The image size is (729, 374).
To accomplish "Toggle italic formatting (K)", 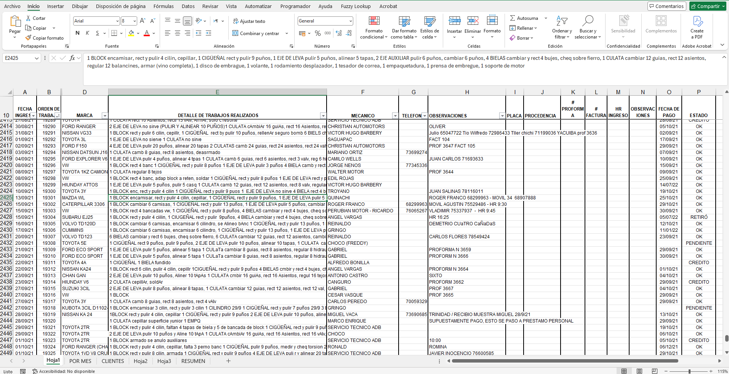I will click(88, 33).
